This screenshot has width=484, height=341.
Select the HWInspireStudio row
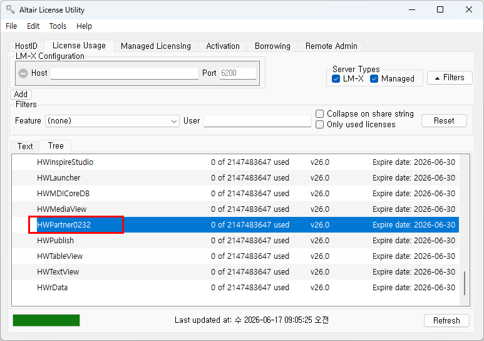click(x=235, y=162)
